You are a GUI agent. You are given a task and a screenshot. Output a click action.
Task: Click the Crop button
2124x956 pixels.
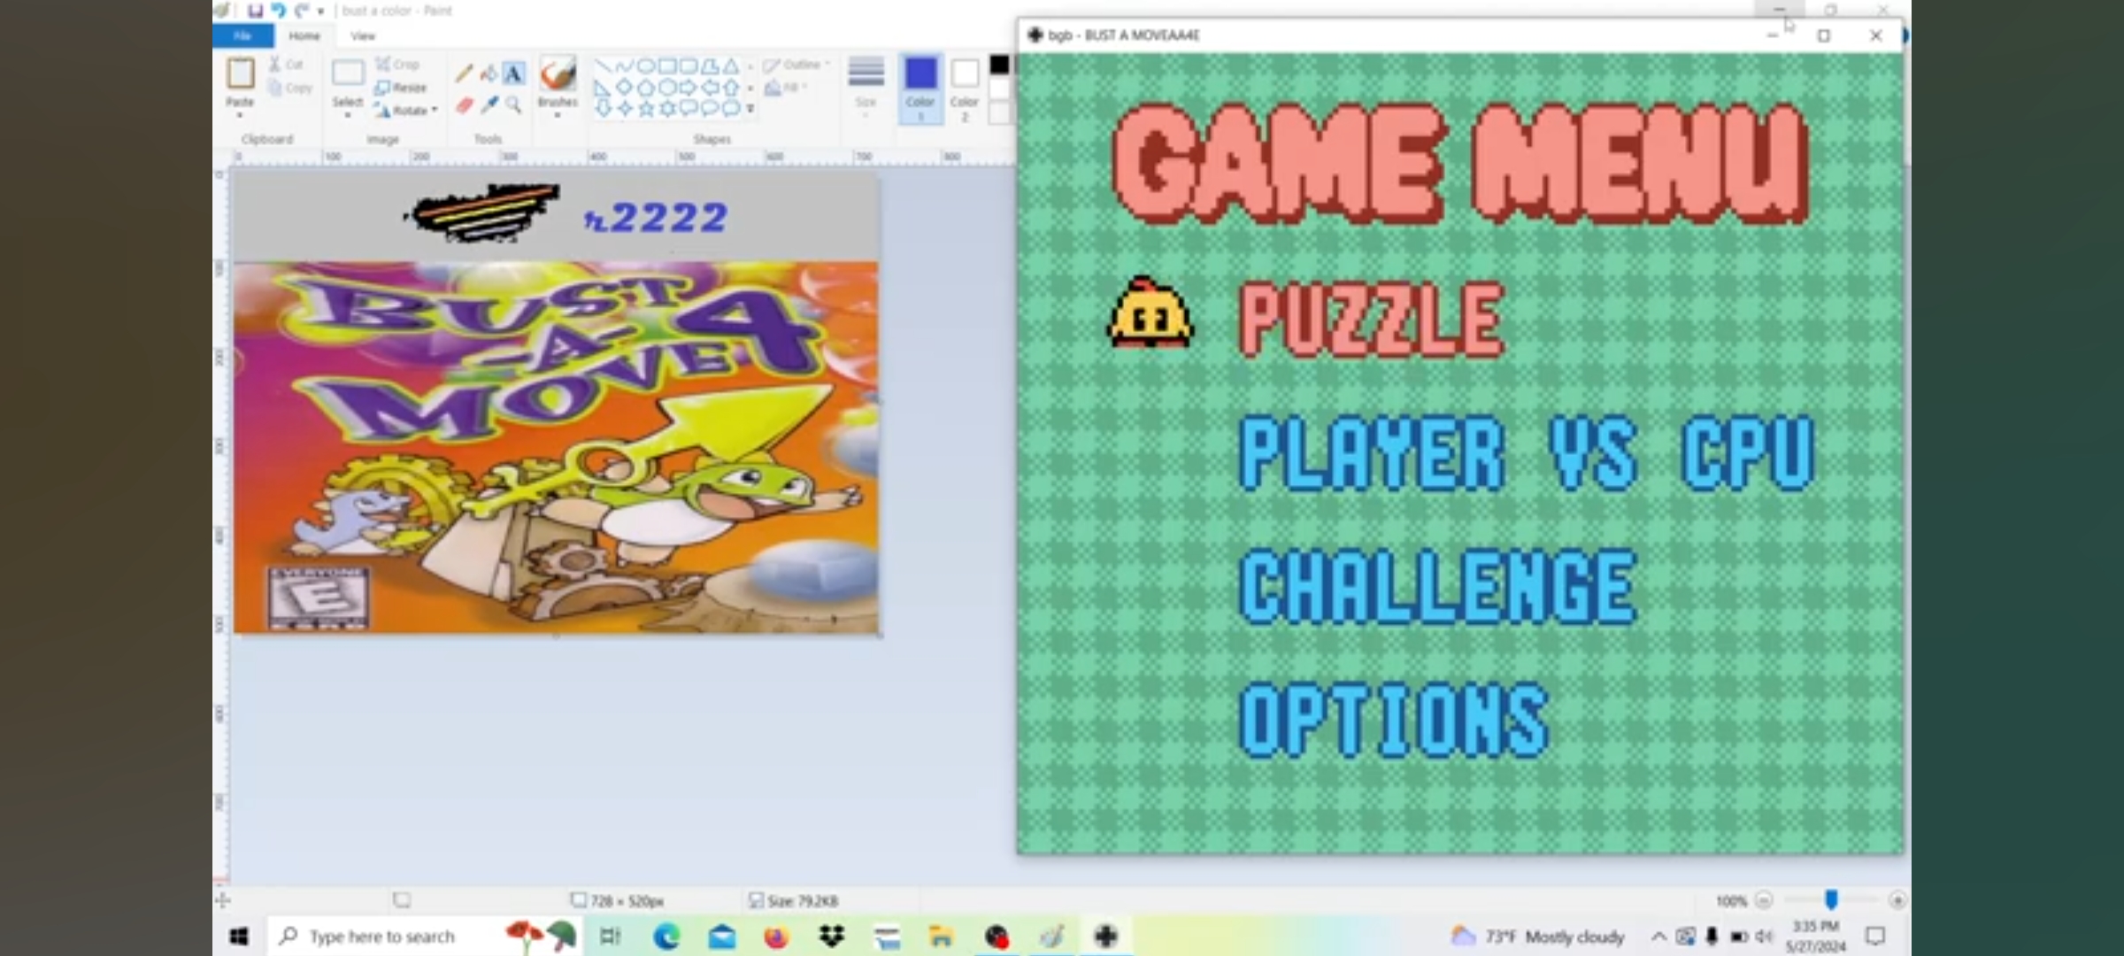398,65
